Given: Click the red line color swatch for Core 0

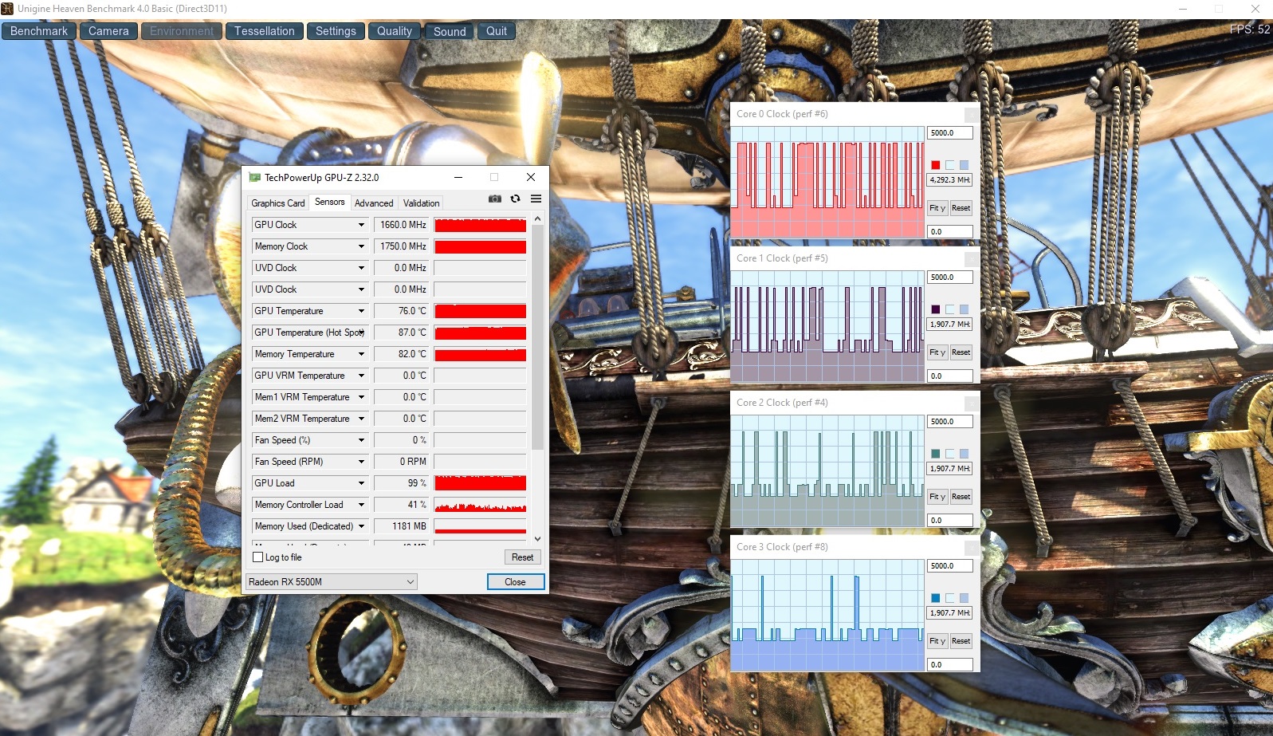Looking at the screenshot, I should pyautogui.click(x=936, y=165).
